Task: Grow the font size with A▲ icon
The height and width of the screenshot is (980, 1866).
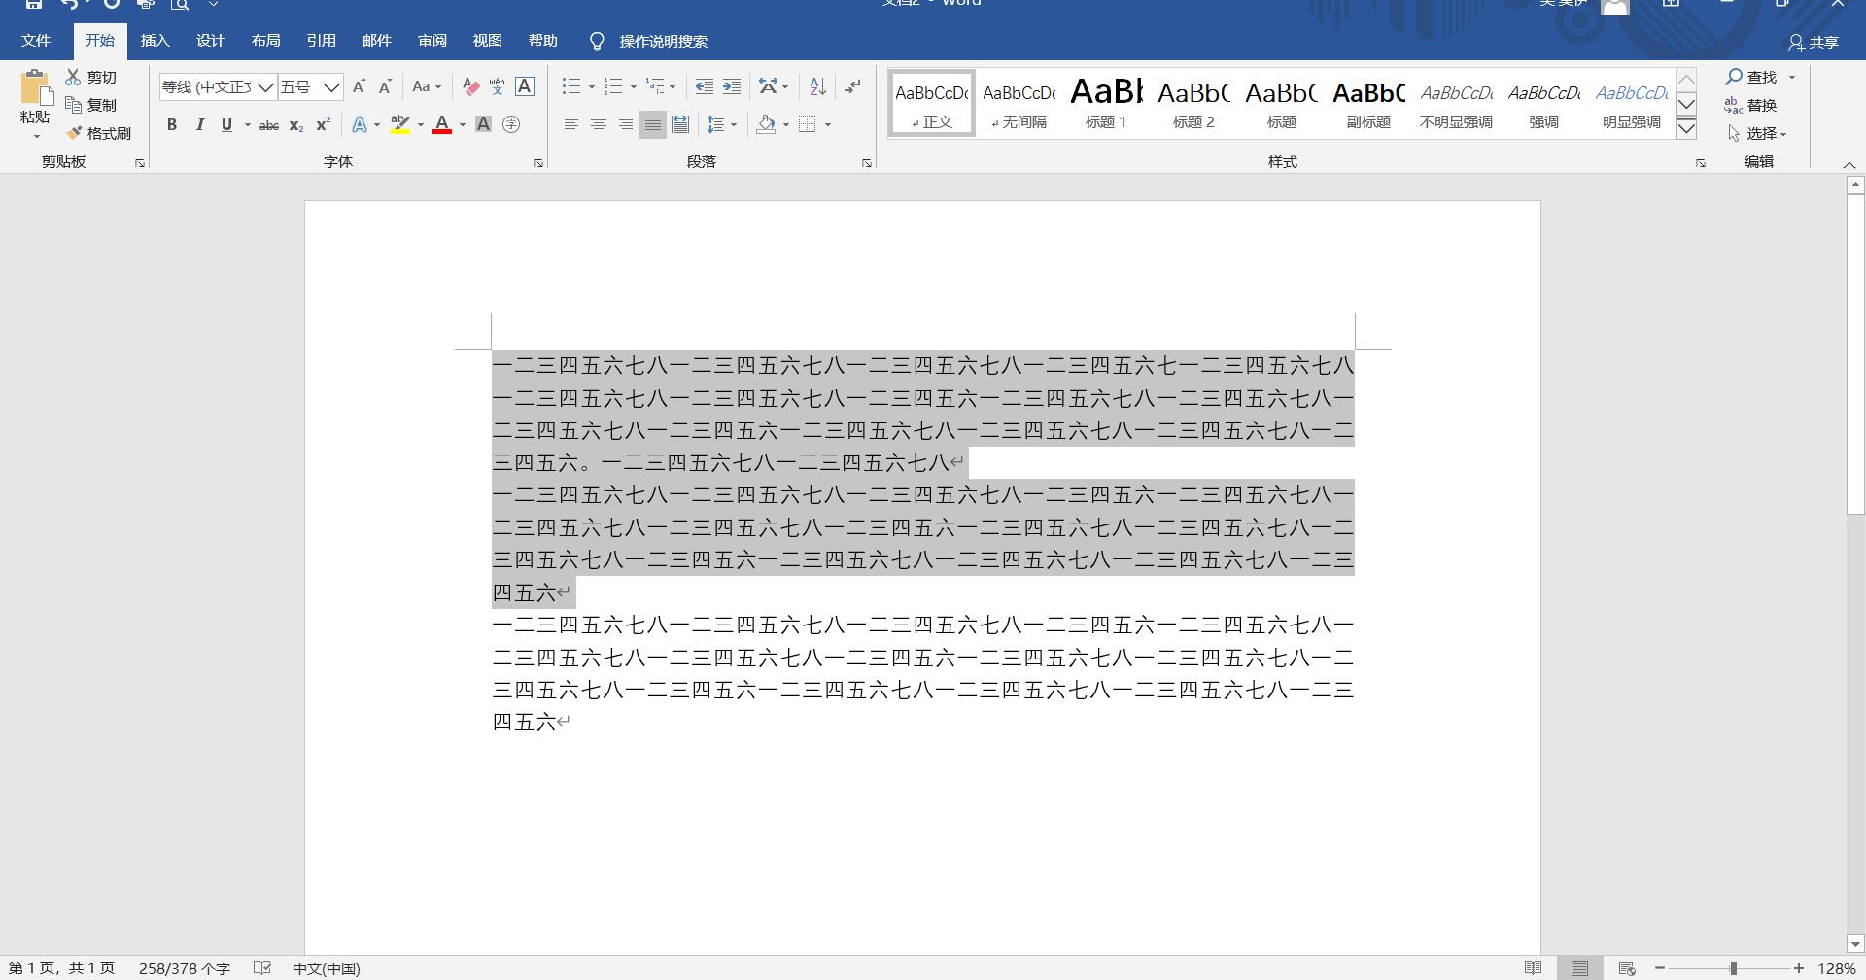Action: pos(359,87)
